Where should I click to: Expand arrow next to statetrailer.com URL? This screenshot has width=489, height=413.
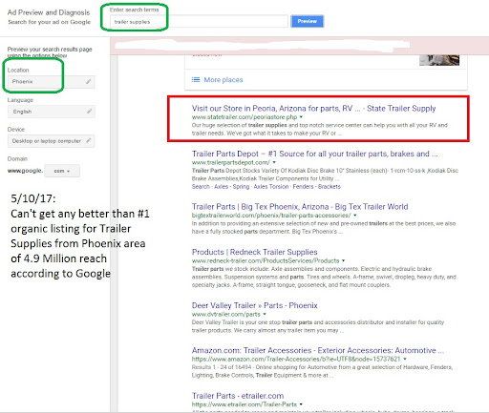coord(301,117)
